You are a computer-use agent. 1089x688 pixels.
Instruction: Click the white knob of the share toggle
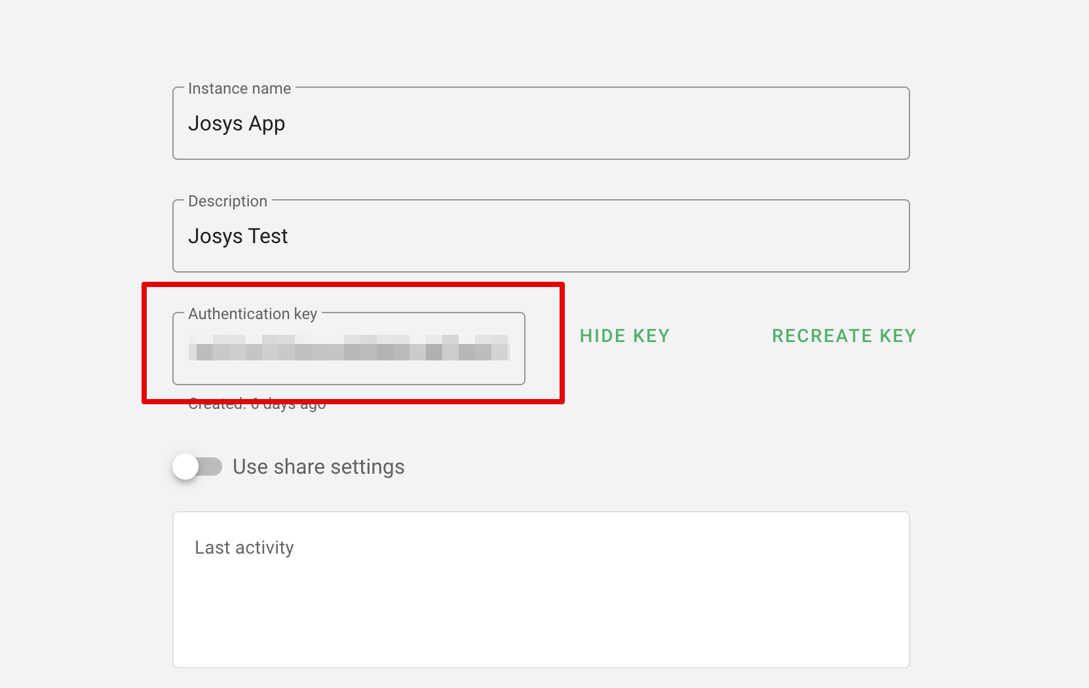point(185,467)
